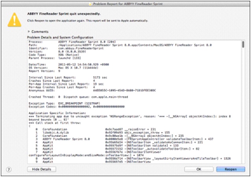Click the 'Exception Type:' EXC_BREAKPOINT line
Screen dimensions: 251x177
[65, 103]
